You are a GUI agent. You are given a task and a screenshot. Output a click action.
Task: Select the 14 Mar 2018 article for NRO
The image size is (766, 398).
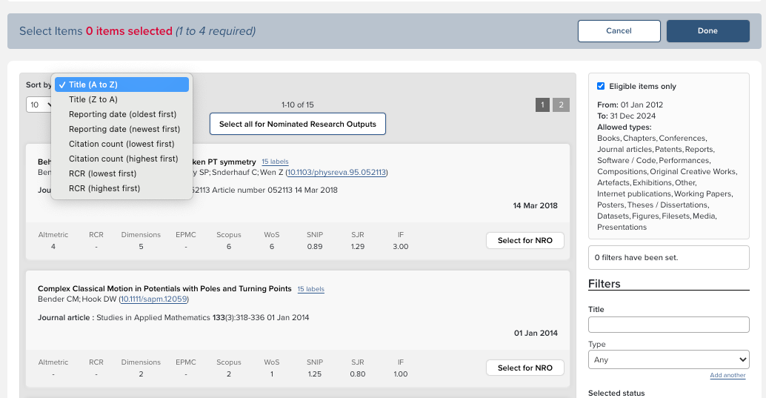tap(525, 241)
